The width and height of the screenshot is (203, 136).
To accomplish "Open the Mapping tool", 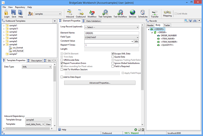I will click(167, 12).
